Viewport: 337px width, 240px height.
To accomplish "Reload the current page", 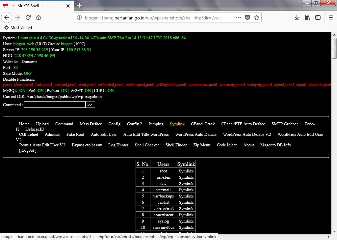I will 28,17.
